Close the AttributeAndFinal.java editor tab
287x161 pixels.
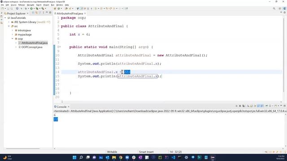click(x=85, y=13)
